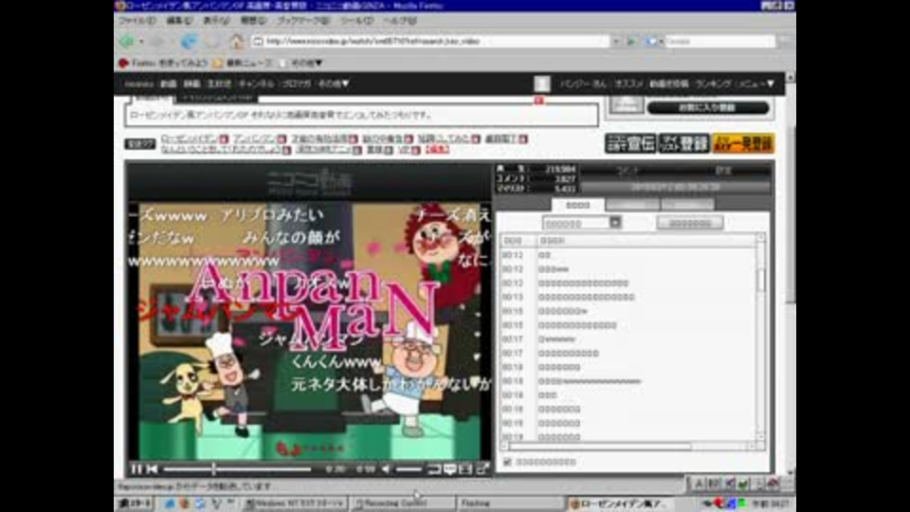Image resolution: width=910 pixels, height=512 pixels.
Task: Select the middle gray comment panel tab
Action: (x=632, y=205)
